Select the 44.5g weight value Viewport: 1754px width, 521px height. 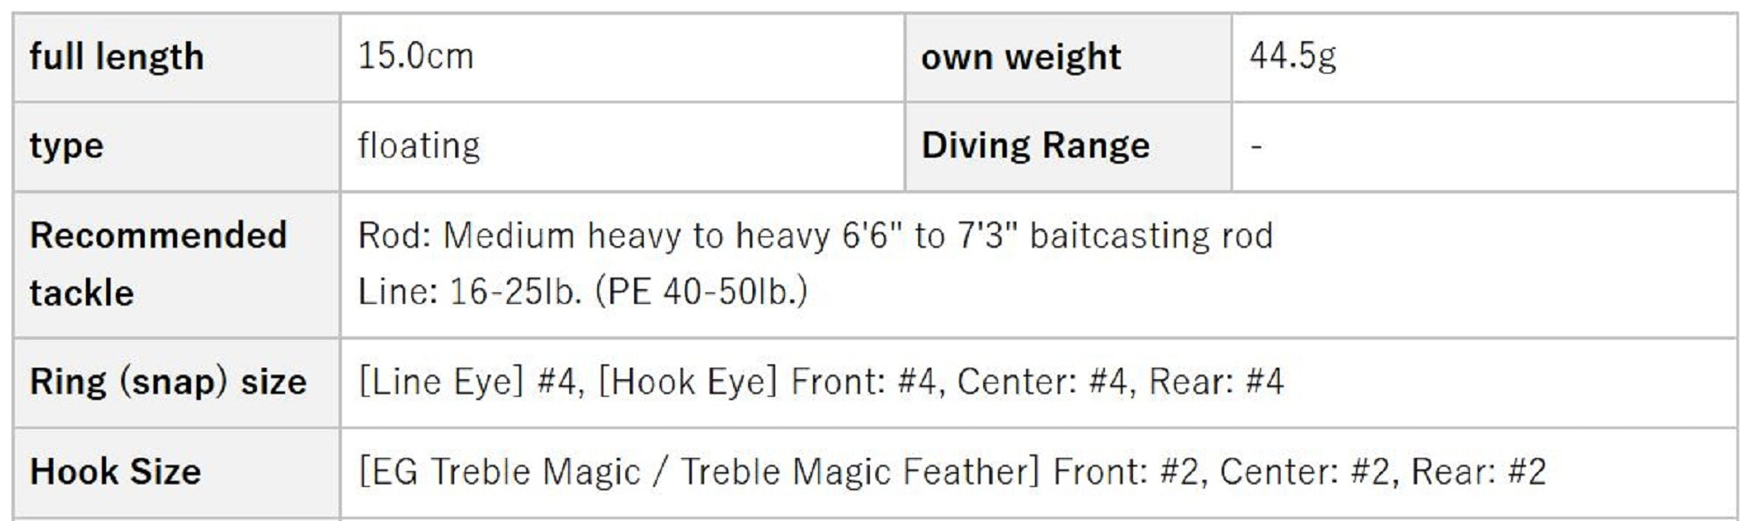tap(1293, 57)
